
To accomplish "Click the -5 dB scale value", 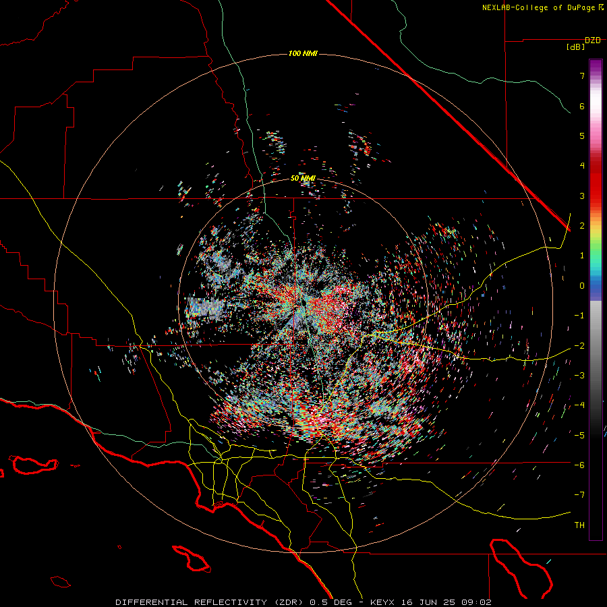I will [x=579, y=436].
